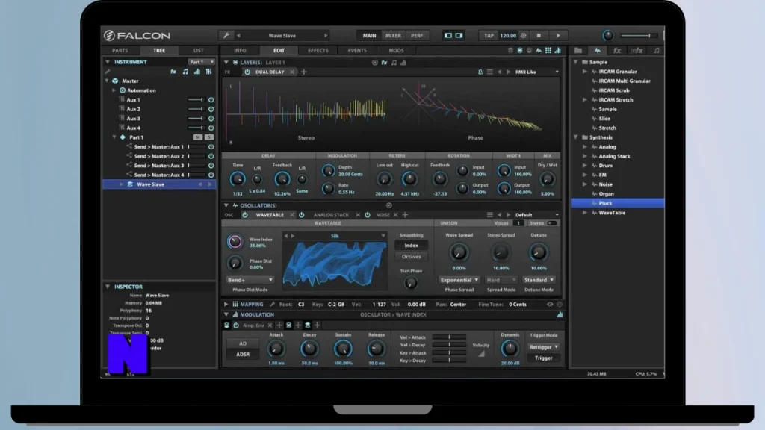Click the eye icon in Mapping row

tap(550, 305)
